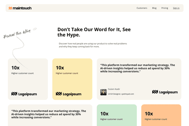Go to the Blog page
Image resolution: width=189 pixels, height=126 pixels.
(154, 8)
